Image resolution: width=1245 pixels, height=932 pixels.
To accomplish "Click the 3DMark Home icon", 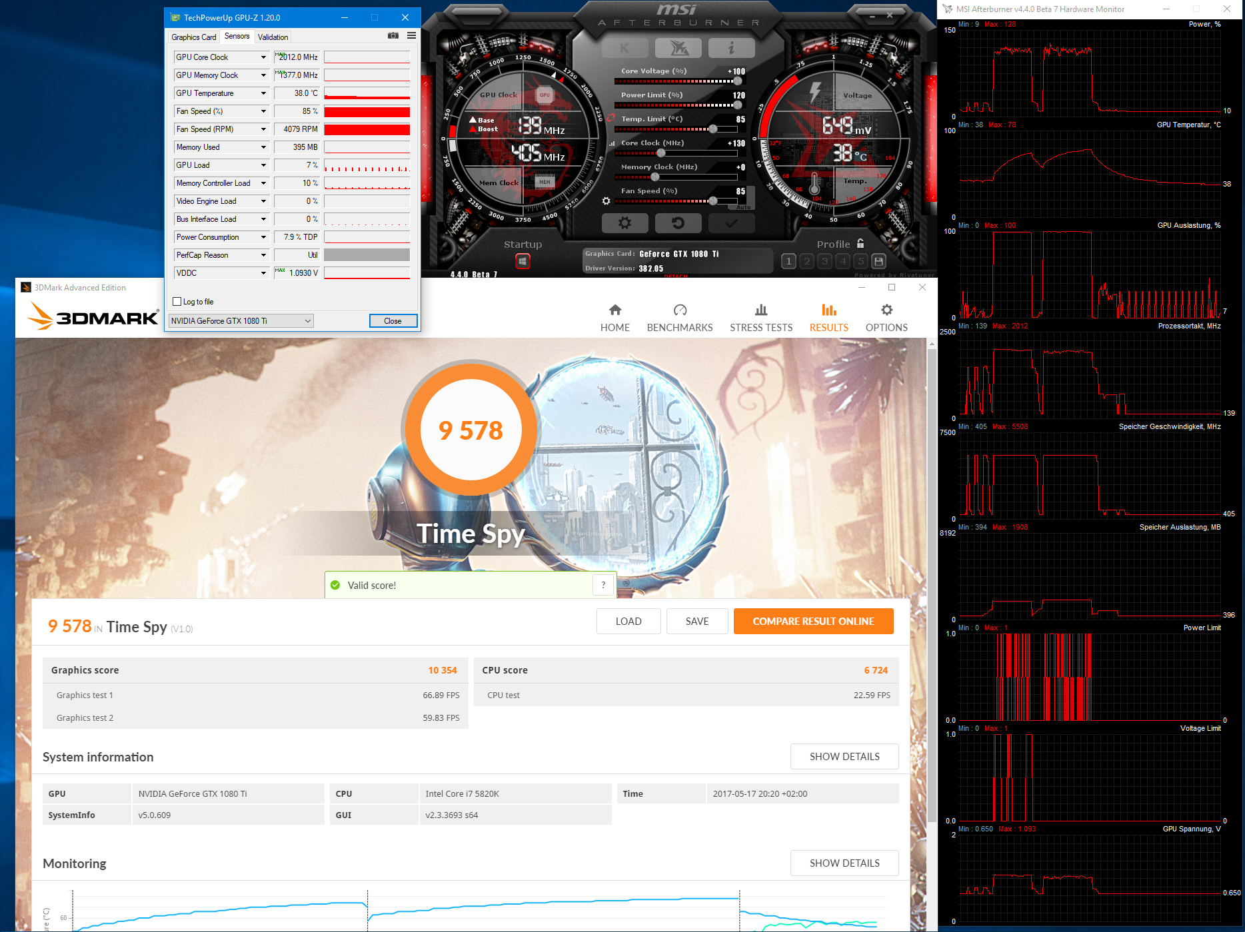I will [x=615, y=310].
